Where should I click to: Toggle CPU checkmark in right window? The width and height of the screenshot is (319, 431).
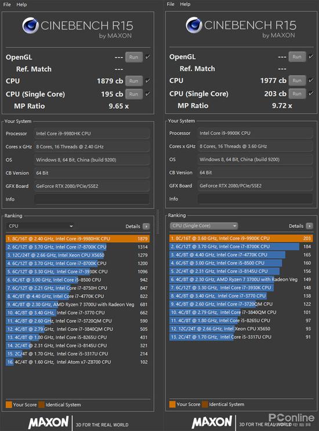pos(311,81)
